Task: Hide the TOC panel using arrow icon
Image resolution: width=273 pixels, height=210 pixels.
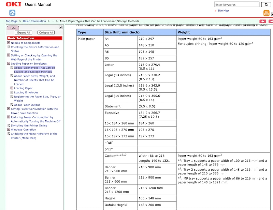Action: pos(61,27)
